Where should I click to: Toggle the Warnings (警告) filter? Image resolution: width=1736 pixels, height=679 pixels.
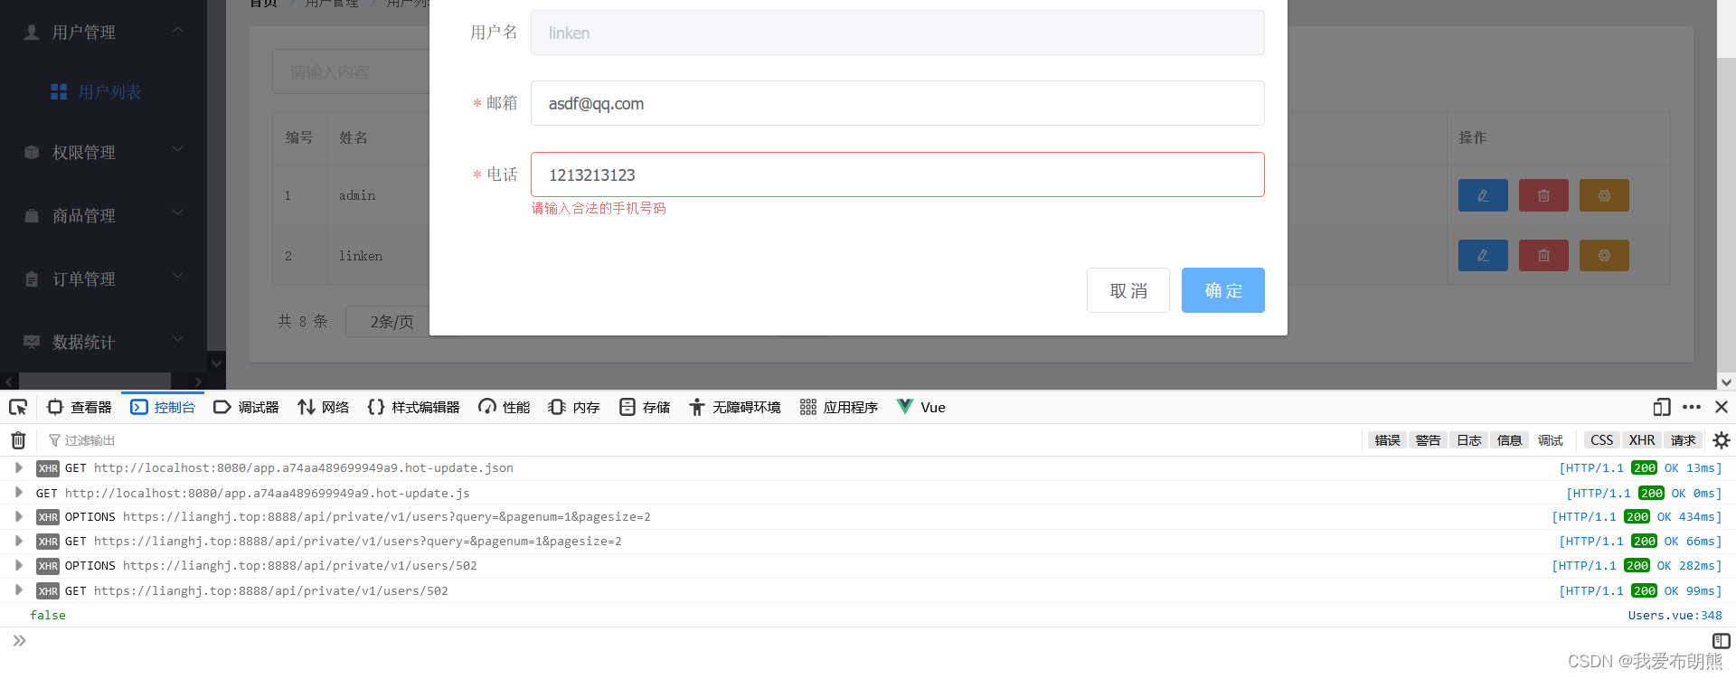[x=1428, y=440]
